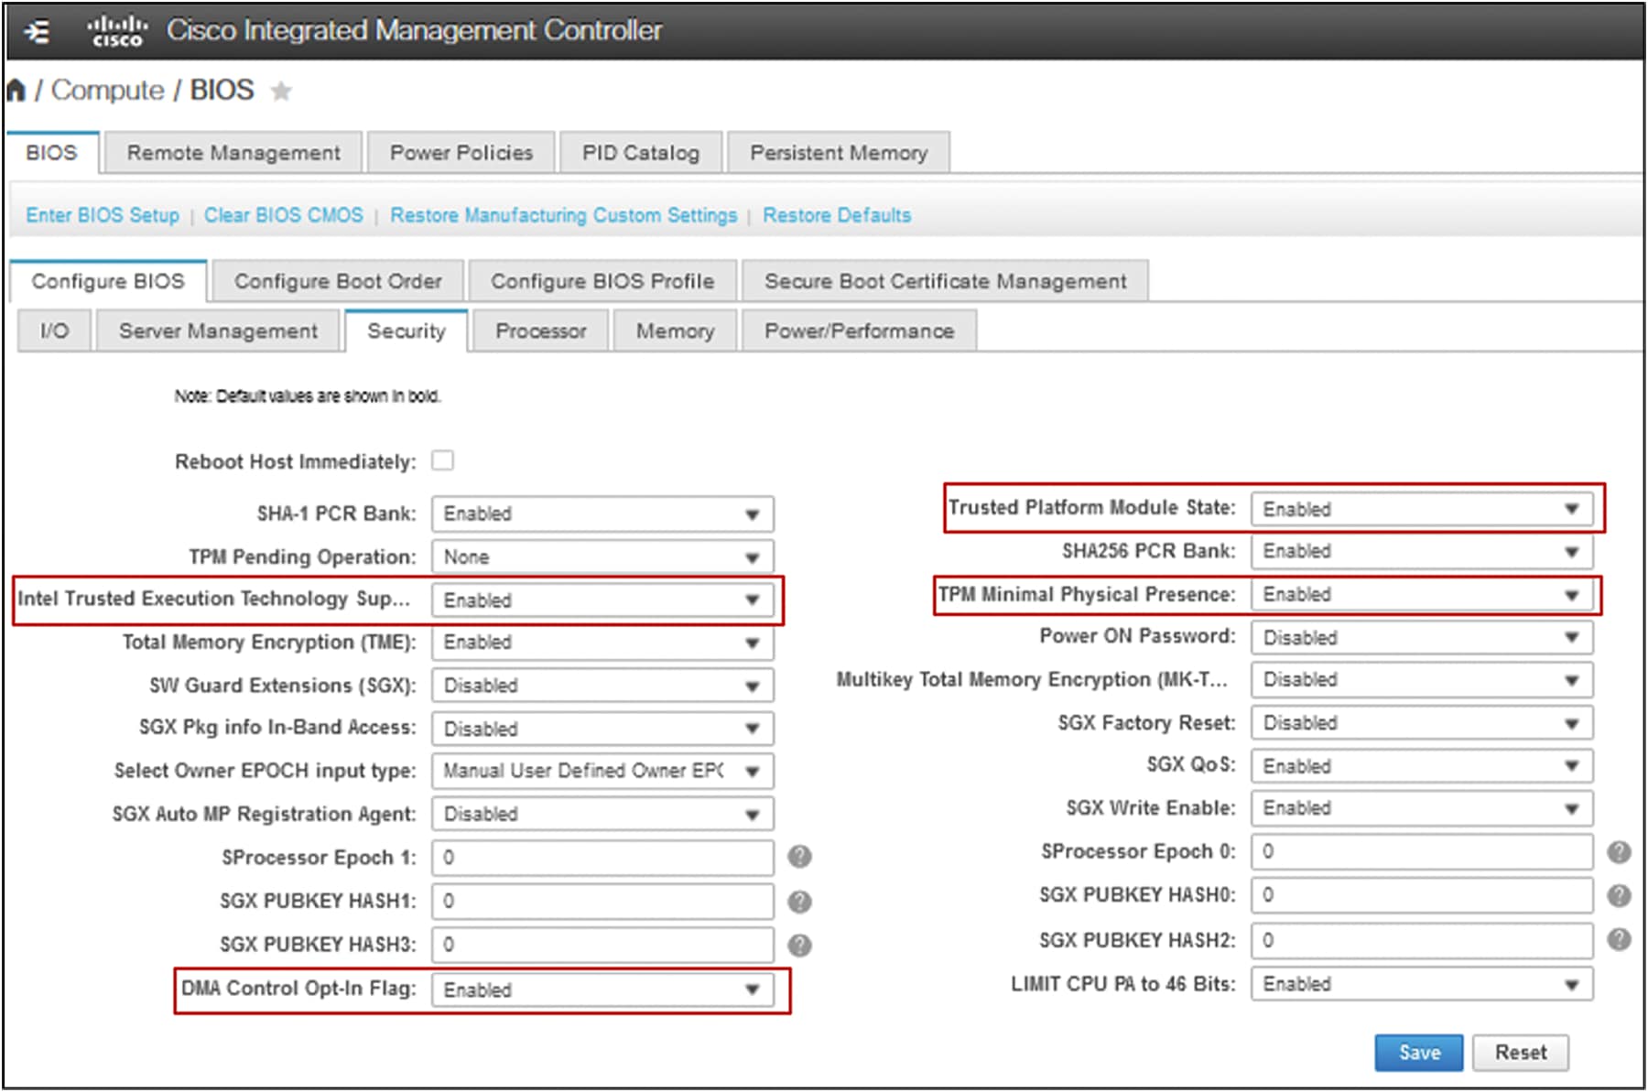Open Configure BIOS Profile tab
1648x1092 pixels.
click(602, 281)
